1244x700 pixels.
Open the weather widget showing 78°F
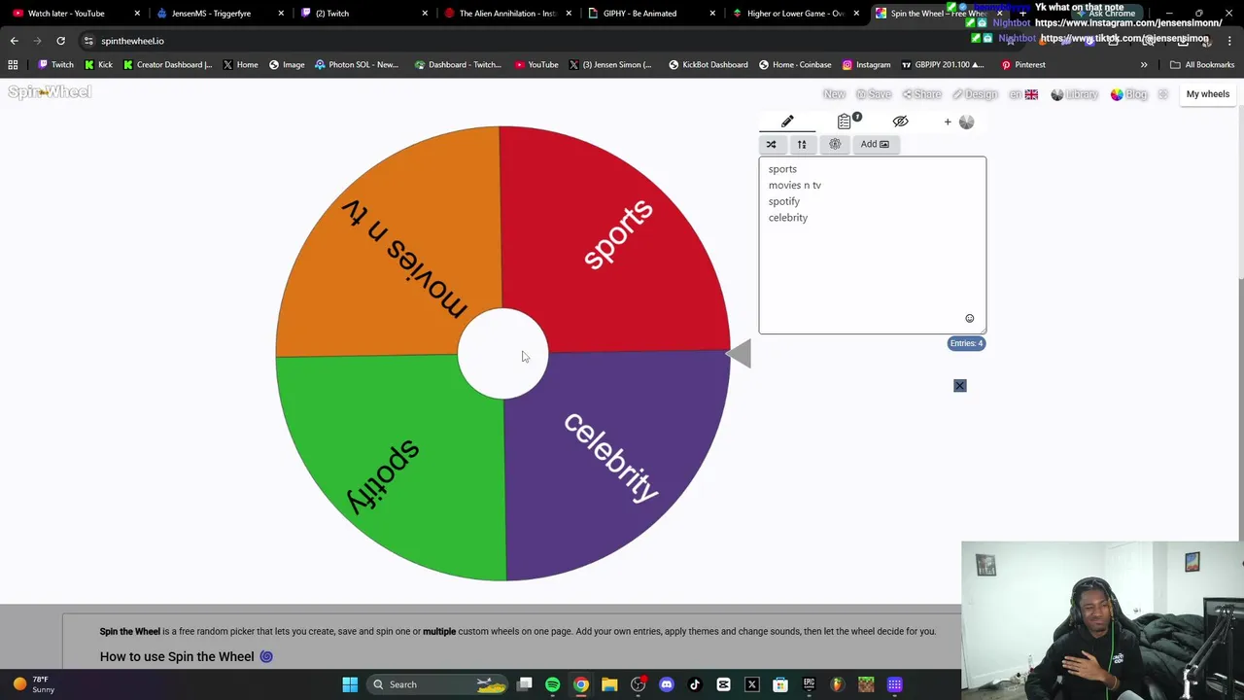point(34,684)
